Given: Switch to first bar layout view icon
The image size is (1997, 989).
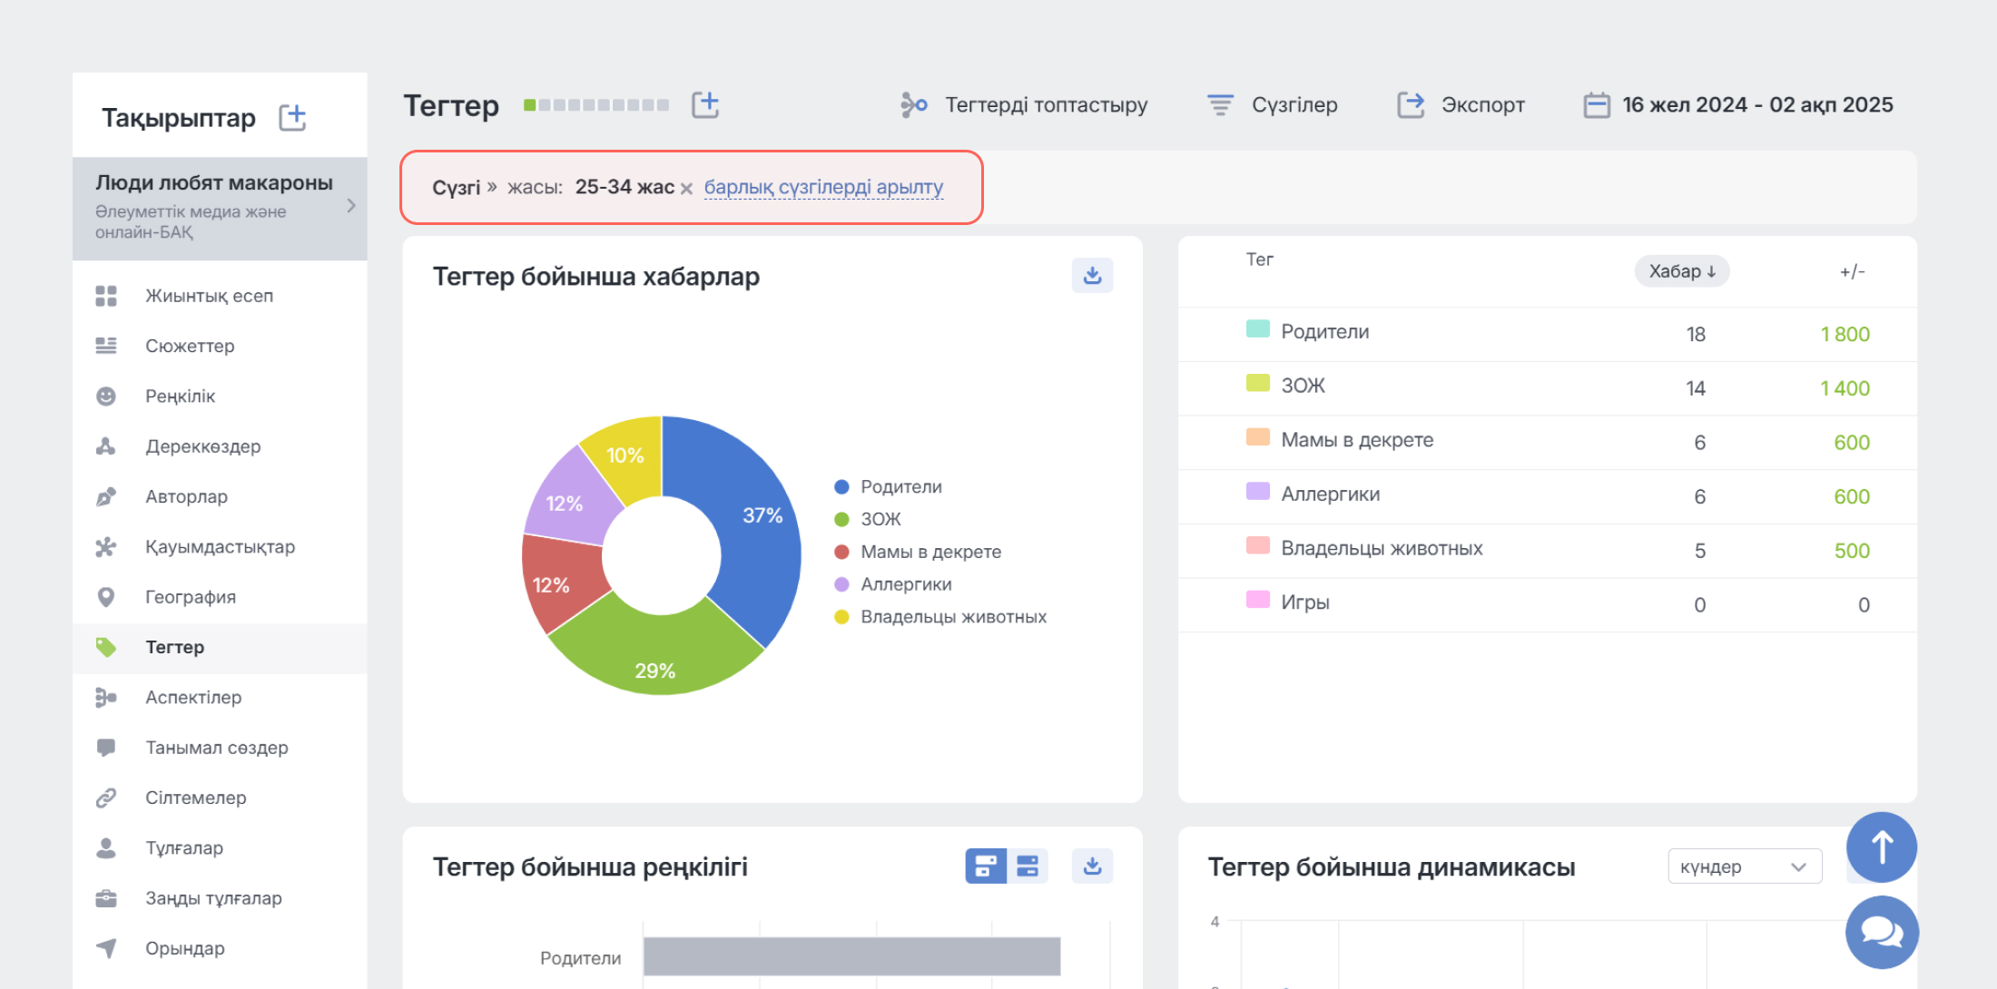Looking at the screenshot, I should (x=985, y=866).
